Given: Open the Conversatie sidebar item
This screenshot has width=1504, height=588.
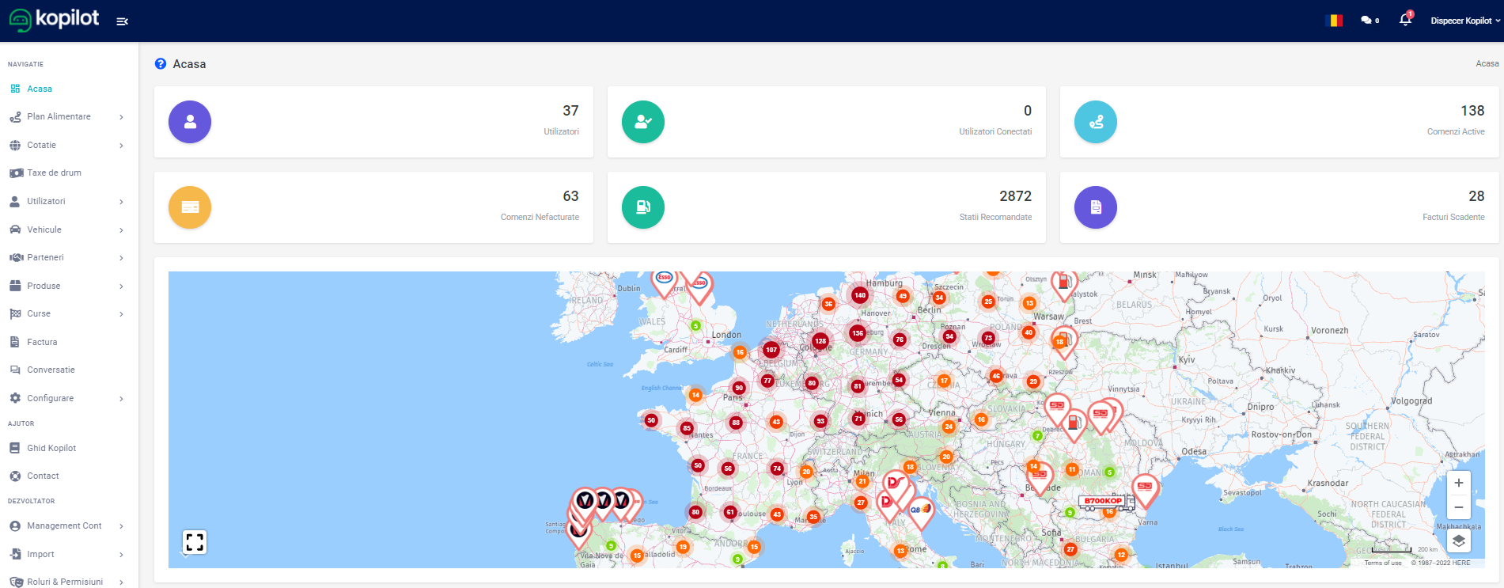Looking at the screenshot, I should pyautogui.click(x=51, y=370).
